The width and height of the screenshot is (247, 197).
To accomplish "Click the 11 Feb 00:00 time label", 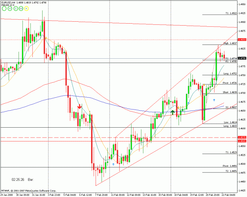I will pos(118,195).
